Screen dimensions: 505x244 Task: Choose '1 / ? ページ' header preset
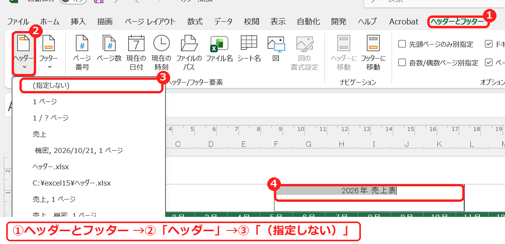pos(89,118)
